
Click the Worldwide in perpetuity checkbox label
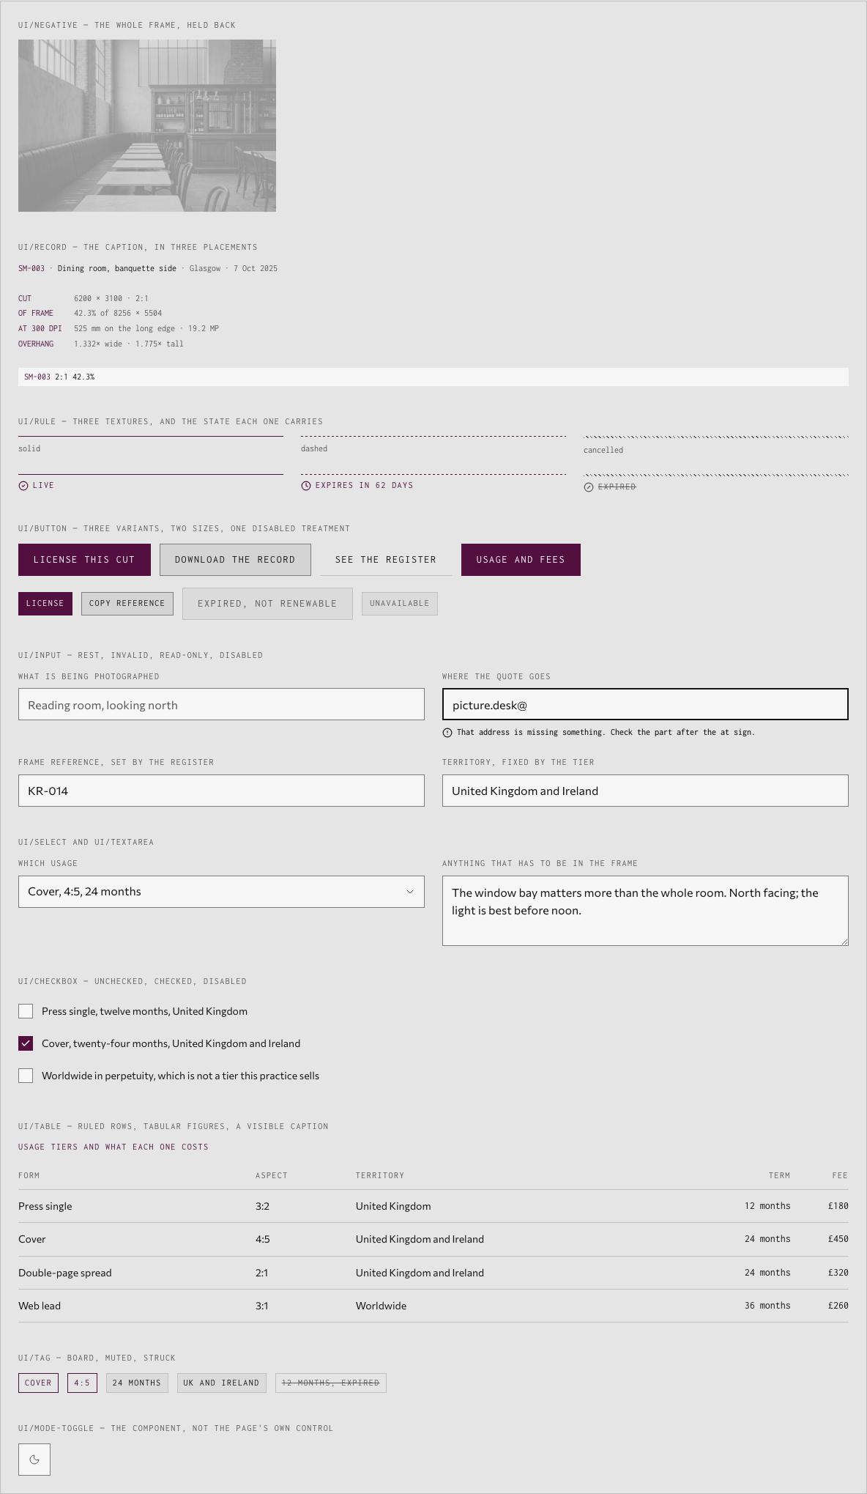pos(180,1076)
